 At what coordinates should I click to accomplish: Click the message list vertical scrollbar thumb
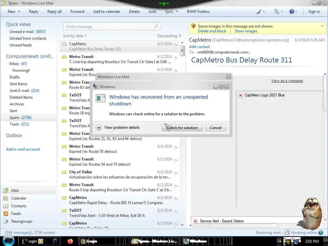click(182, 50)
